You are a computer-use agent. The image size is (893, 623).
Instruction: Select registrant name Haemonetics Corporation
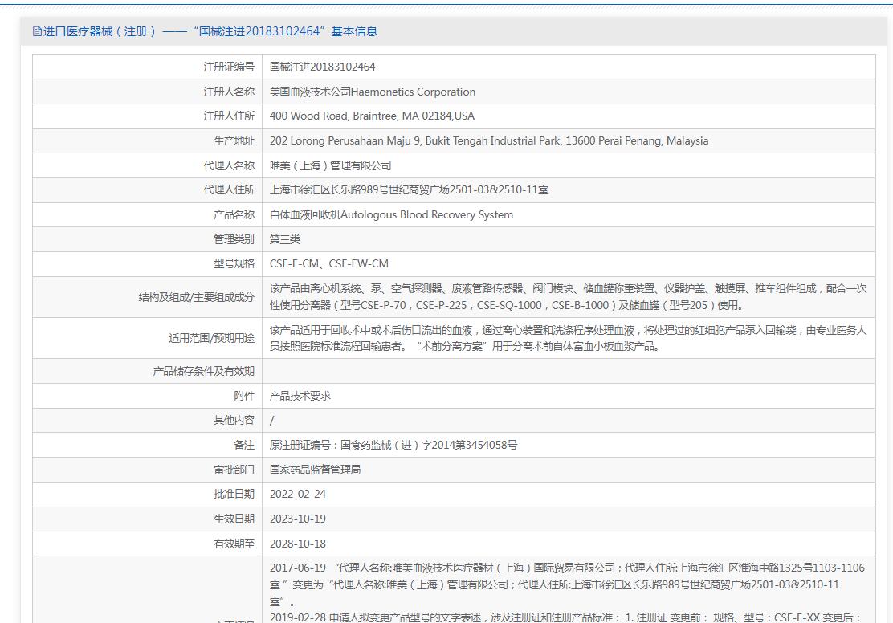373,92
